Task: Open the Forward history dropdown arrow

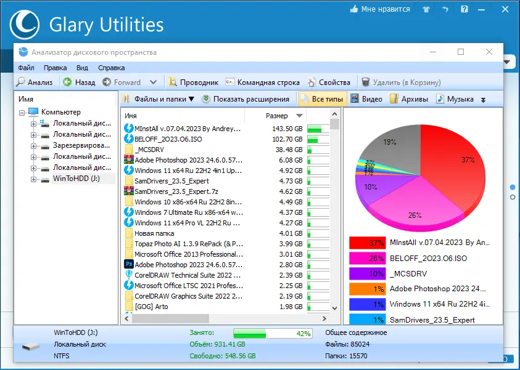Action: [153, 82]
